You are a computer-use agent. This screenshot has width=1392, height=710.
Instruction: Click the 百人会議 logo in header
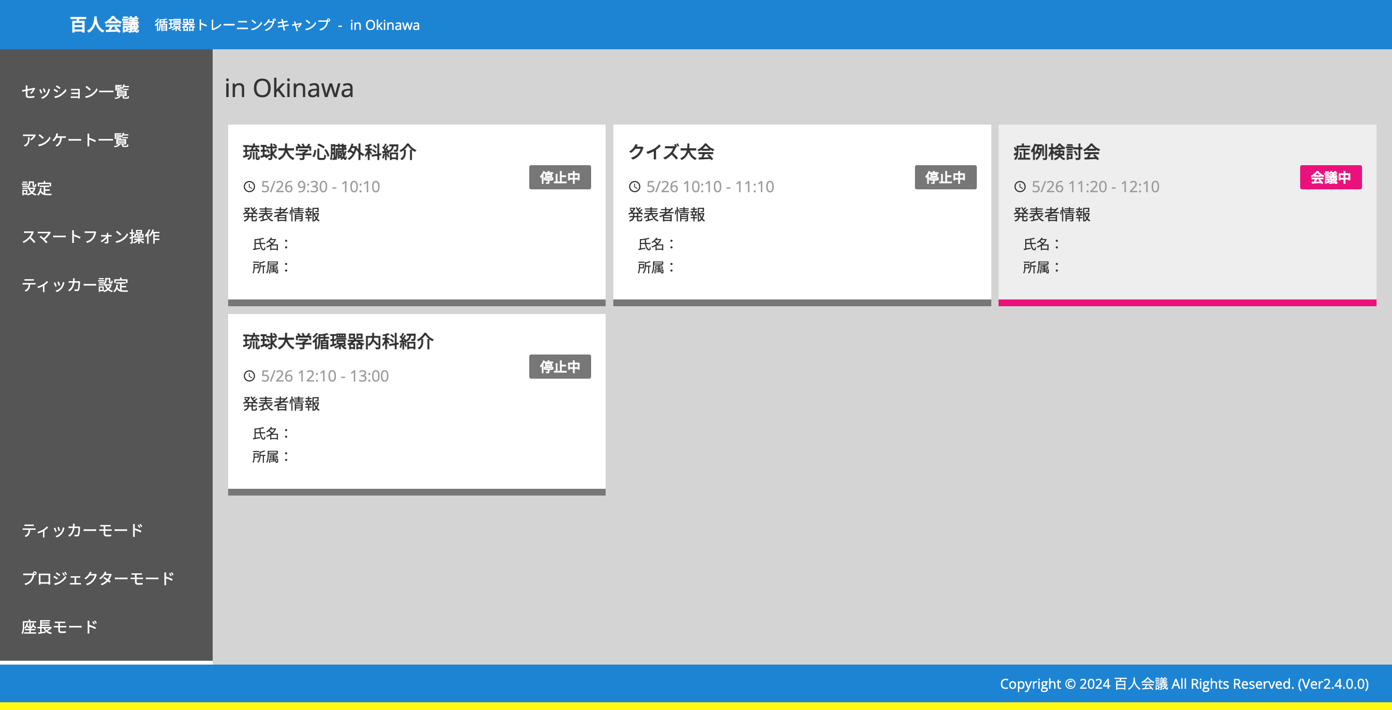104,25
